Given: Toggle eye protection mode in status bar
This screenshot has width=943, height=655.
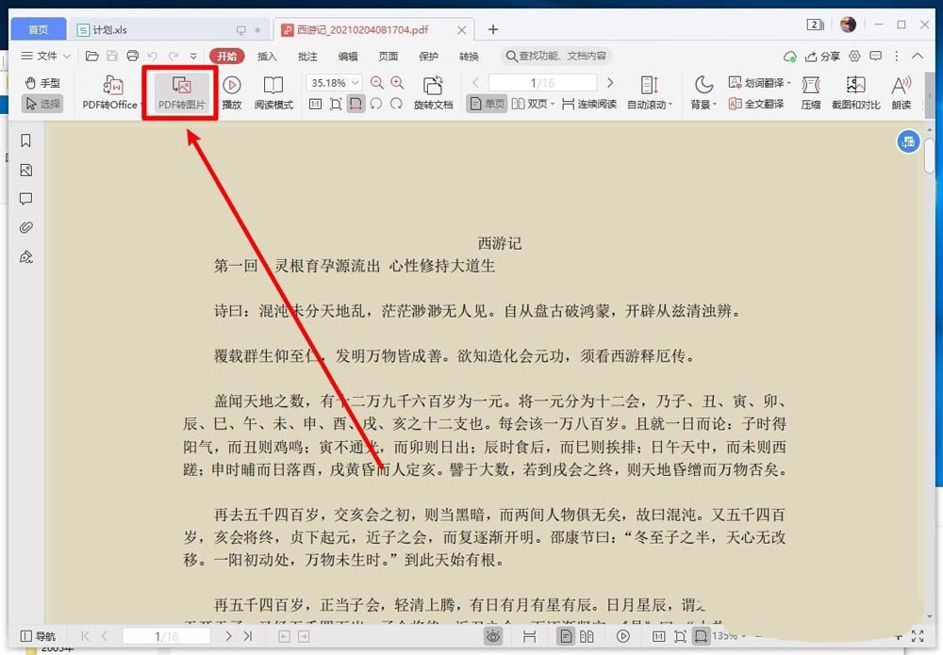Looking at the screenshot, I should pyautogui.click(x=493, y=636).
